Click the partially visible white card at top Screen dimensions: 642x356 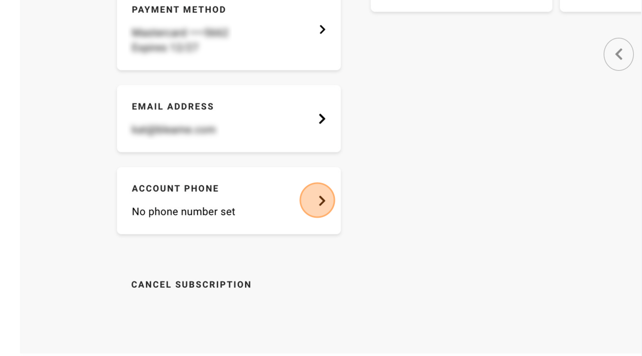tap(462, 6)
